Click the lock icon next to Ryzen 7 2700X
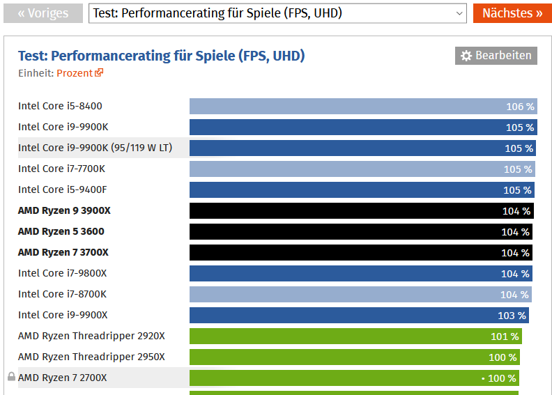Screen dimensions: 552x395 pos(12,377)
